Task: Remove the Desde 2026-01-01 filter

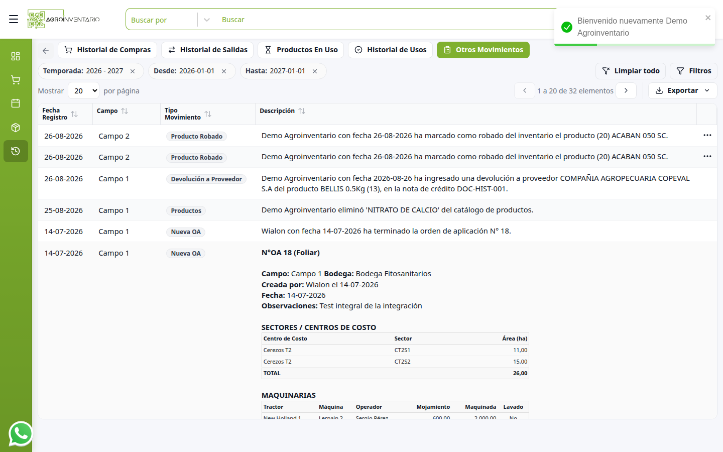Action: pyautogui.click(x=224, y=71)
